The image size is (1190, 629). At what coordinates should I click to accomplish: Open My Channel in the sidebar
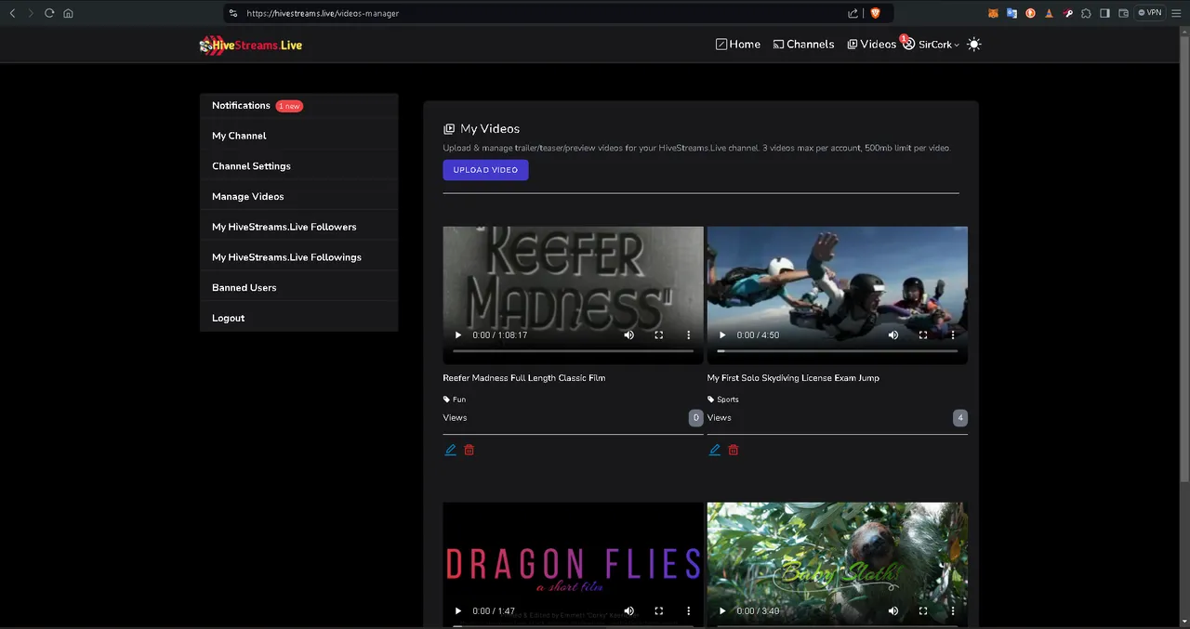tap(298, 136)
